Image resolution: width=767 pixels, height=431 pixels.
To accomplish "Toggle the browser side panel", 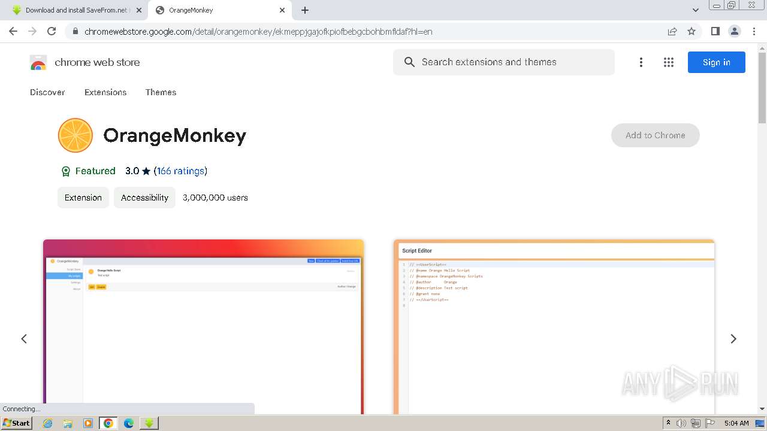I will tap(715, 31).
